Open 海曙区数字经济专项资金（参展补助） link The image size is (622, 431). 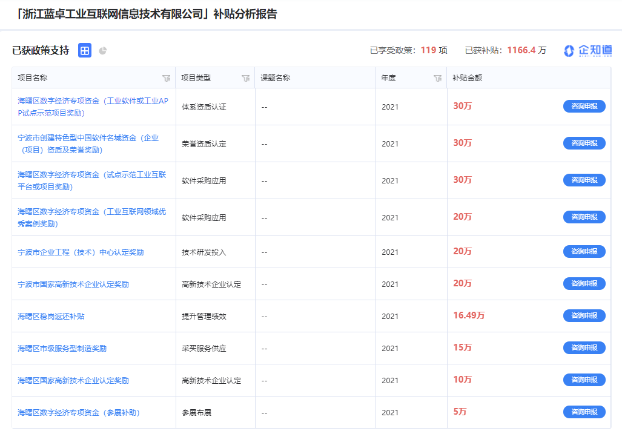(x=79, y=413)
